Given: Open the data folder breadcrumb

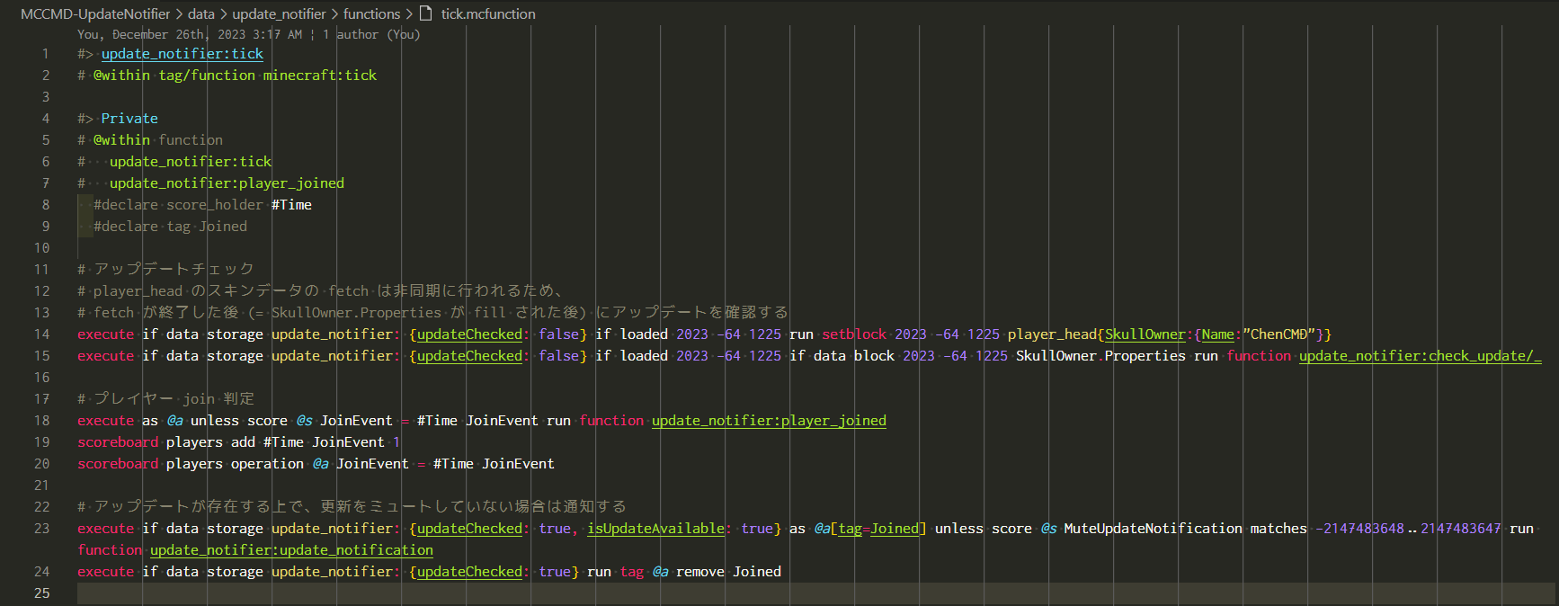Looking at the screenshot, I should (x=201, y=13).
